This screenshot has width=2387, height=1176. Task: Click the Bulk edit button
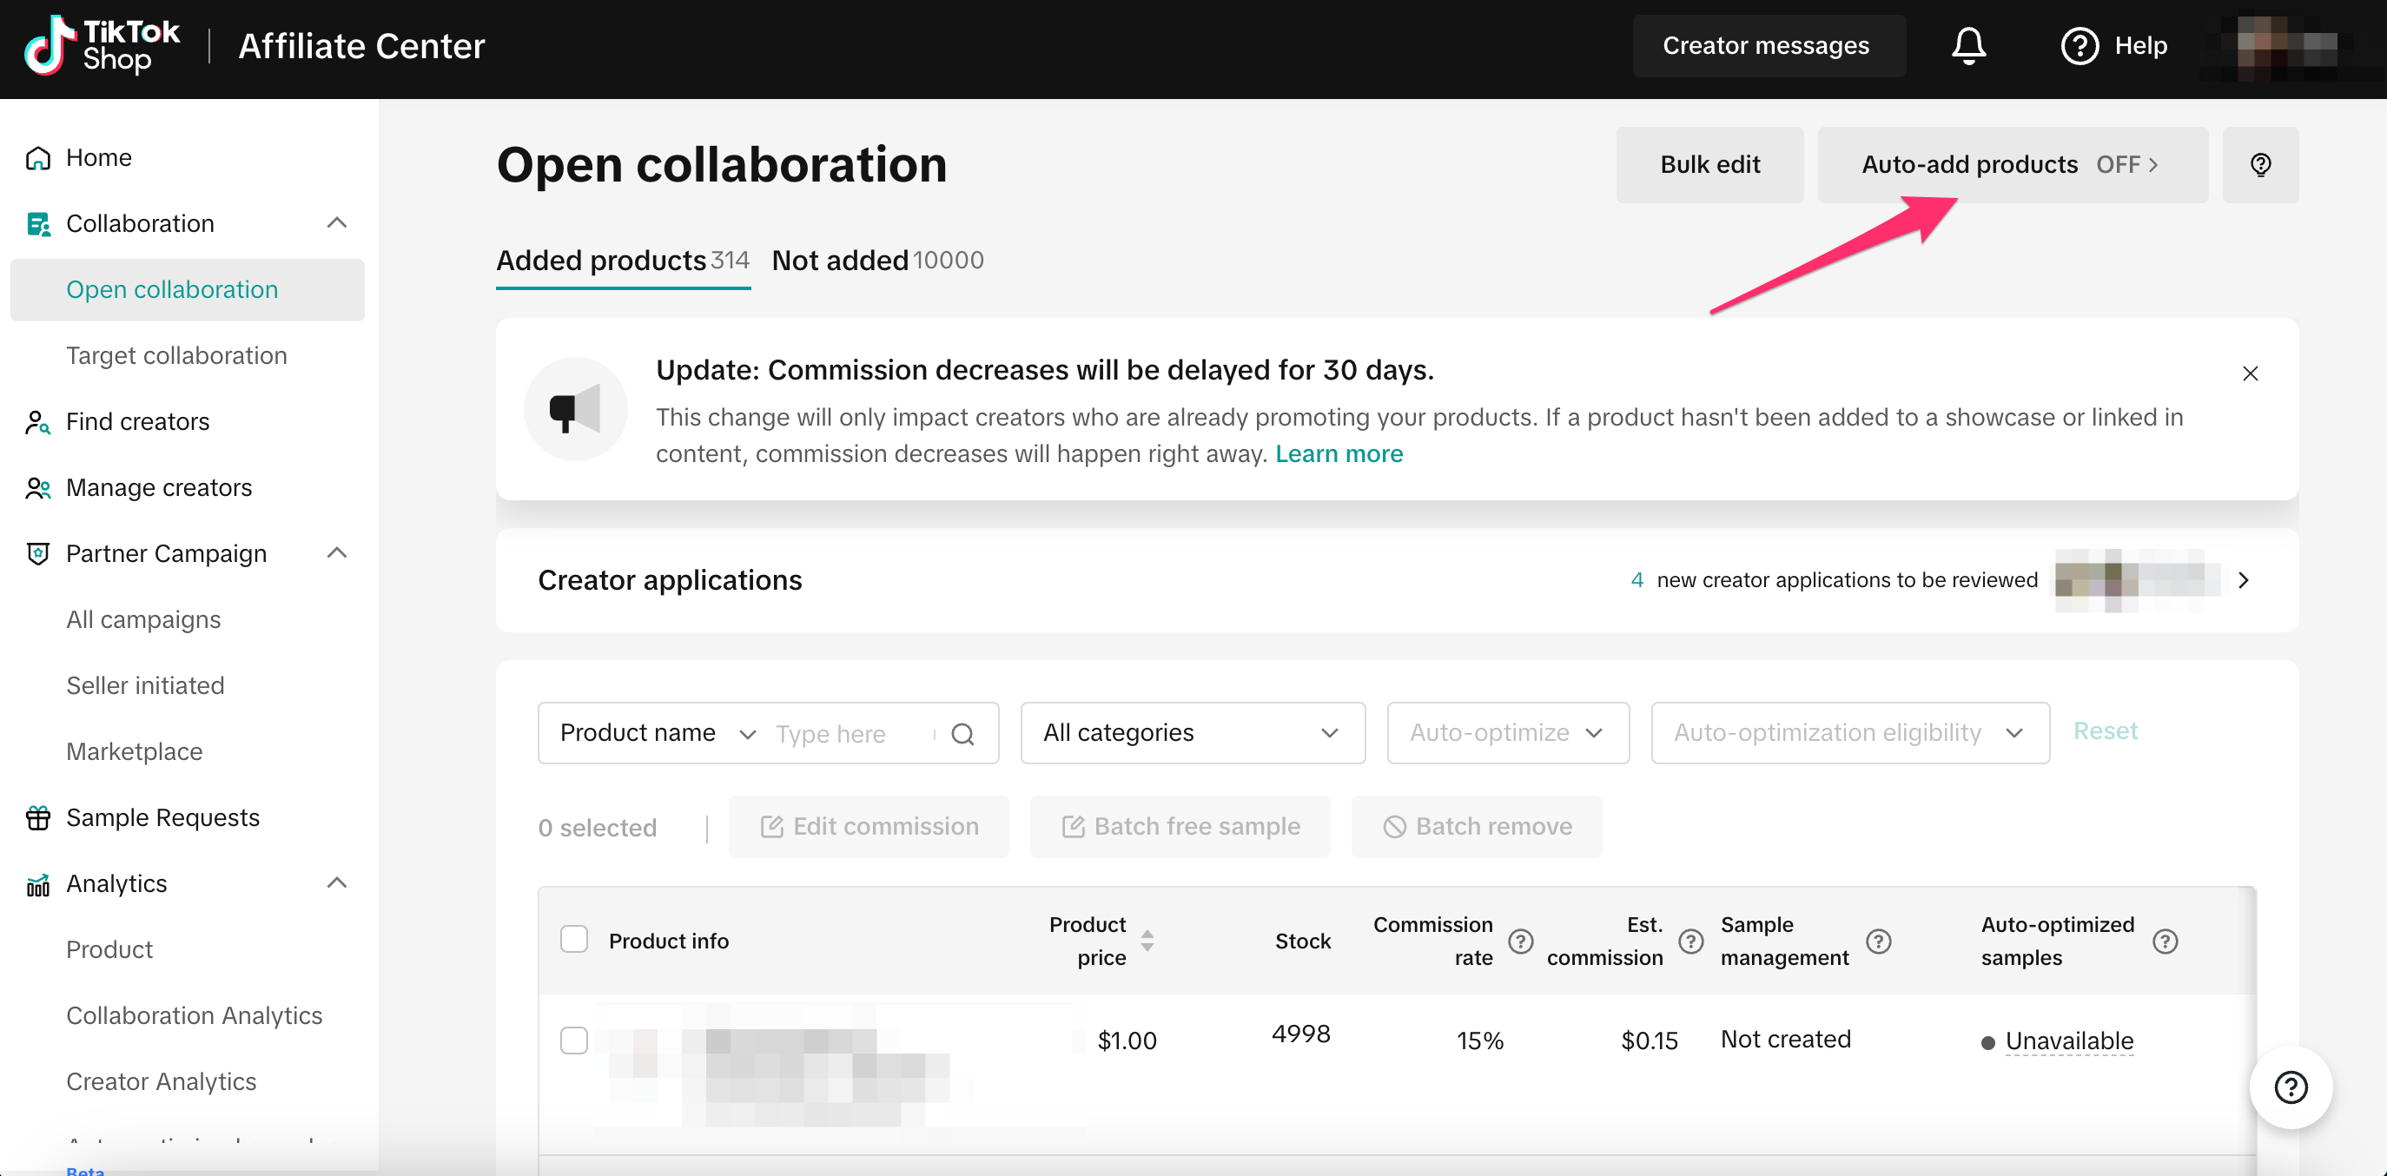[1709, 165]
